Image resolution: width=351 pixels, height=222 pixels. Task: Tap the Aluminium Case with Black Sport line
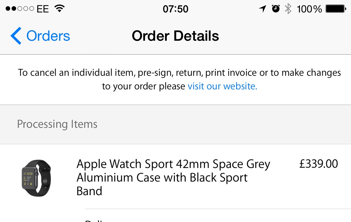[162, 178]
